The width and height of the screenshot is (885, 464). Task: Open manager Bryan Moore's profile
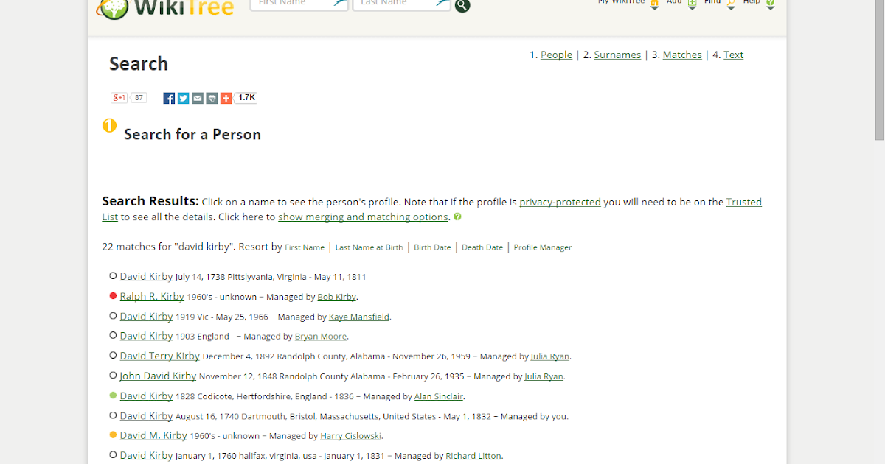coord(321,336)
